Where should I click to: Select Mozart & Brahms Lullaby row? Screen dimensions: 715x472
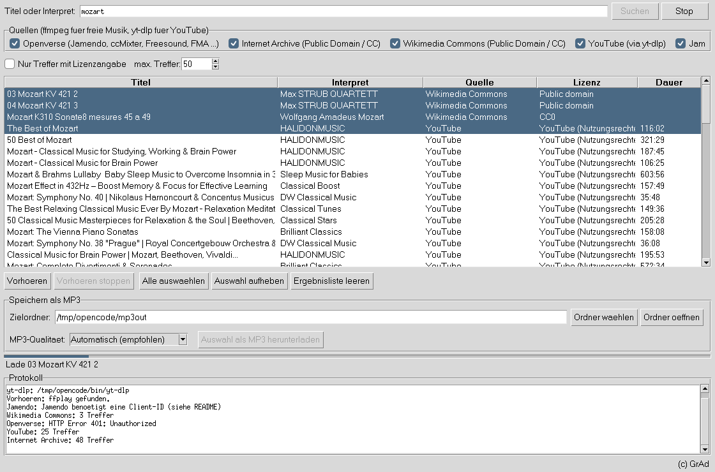coord(352,175)
